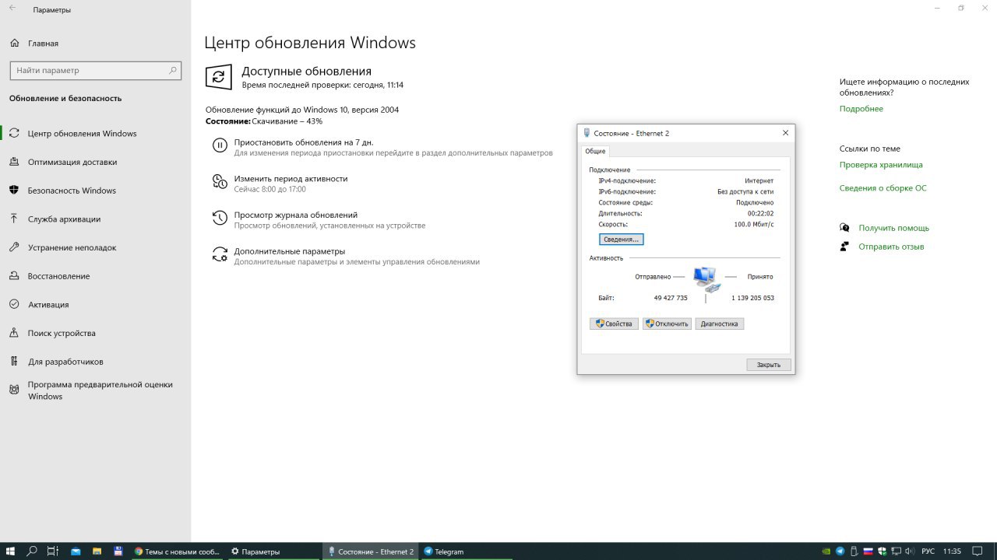Click the Telegram tray icon
Viewport: 997px width, 560px height.
840,551
